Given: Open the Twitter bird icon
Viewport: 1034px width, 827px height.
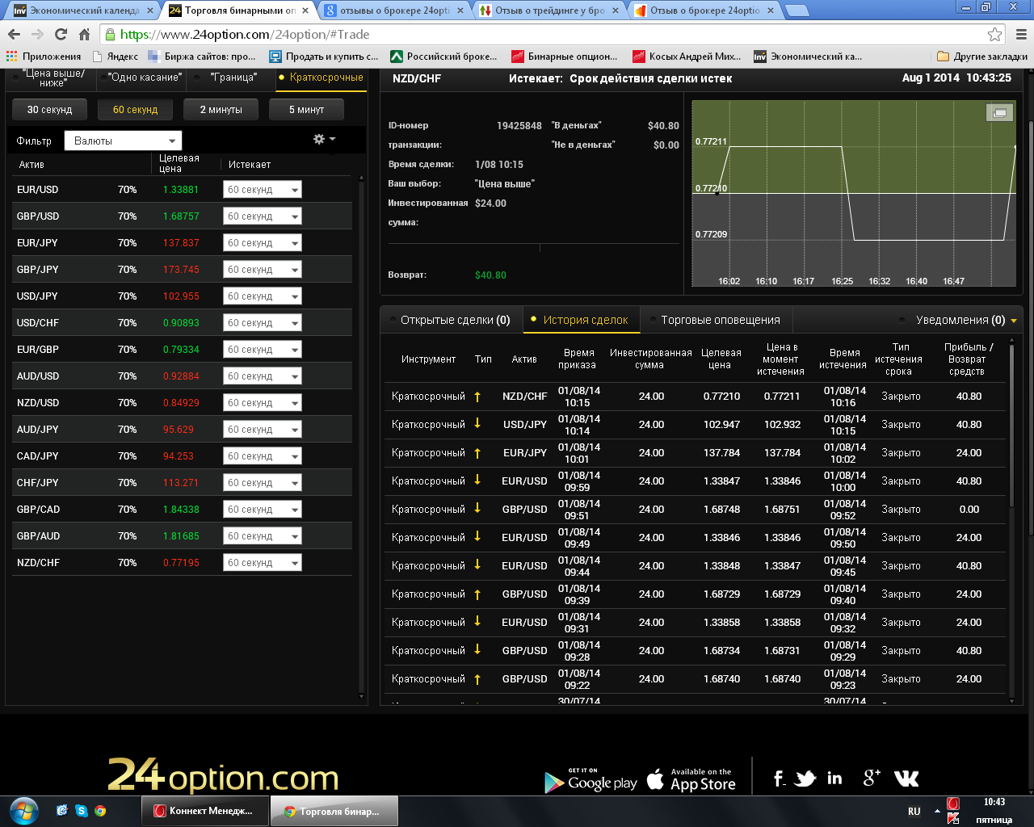Looking at the screenshot, I should coord(805,779).
